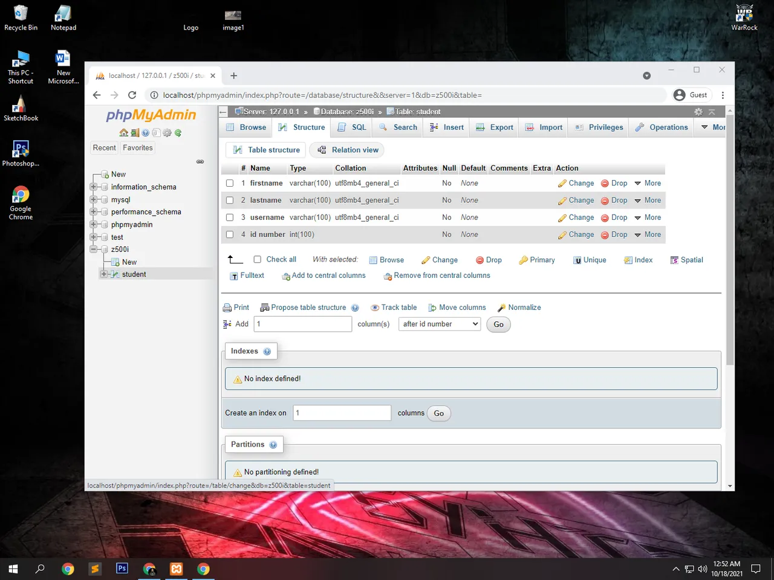Screen dimensions: 774x580
Task: Open navigation panel settings gear icon
Action: [167, 133]
